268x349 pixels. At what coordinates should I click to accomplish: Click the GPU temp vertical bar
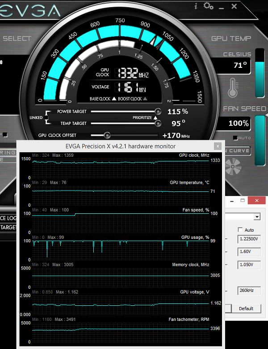[x=260, y=73]
